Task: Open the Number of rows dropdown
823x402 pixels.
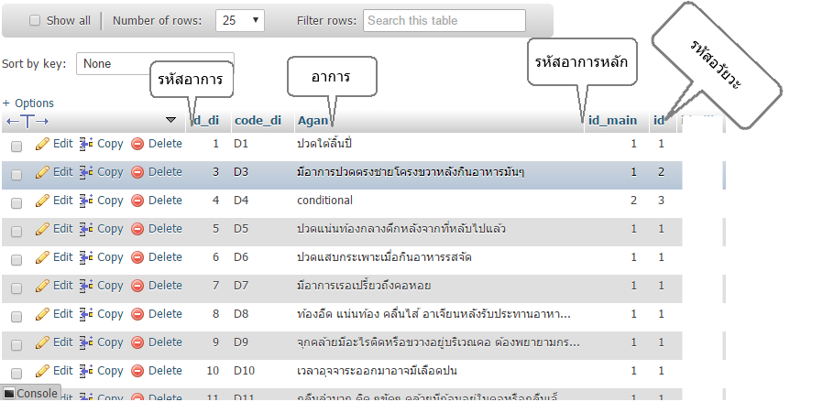Action: pyautogui.click(x=240, y=20)
